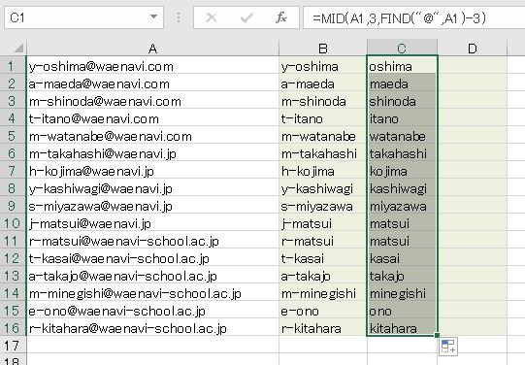Select column C cell kasai
The height and width of the screenshot is (365, 525).
click(x=402, y=258)
